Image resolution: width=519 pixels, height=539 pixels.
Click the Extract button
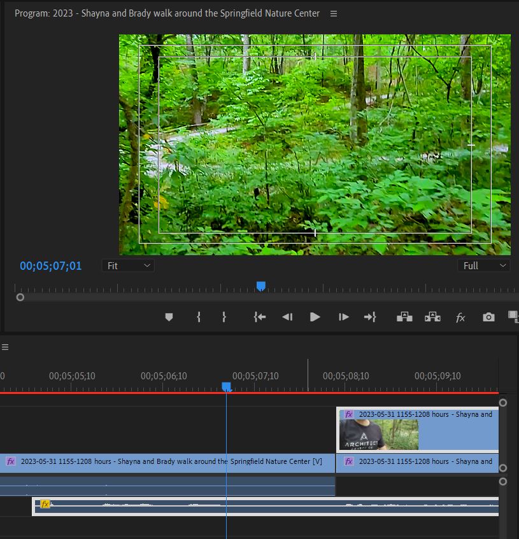tap(432, 317)
